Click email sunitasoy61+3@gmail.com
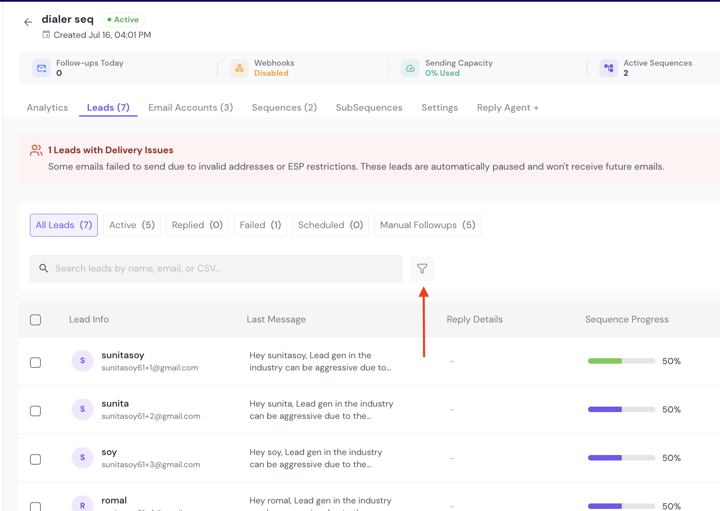This screenshot has width=720, height=511. pos(151,465)
